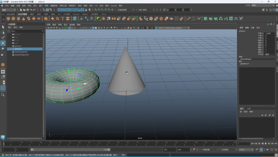
Task: Click the Extrude shelf icon
Action: click(x=141, y=19)
